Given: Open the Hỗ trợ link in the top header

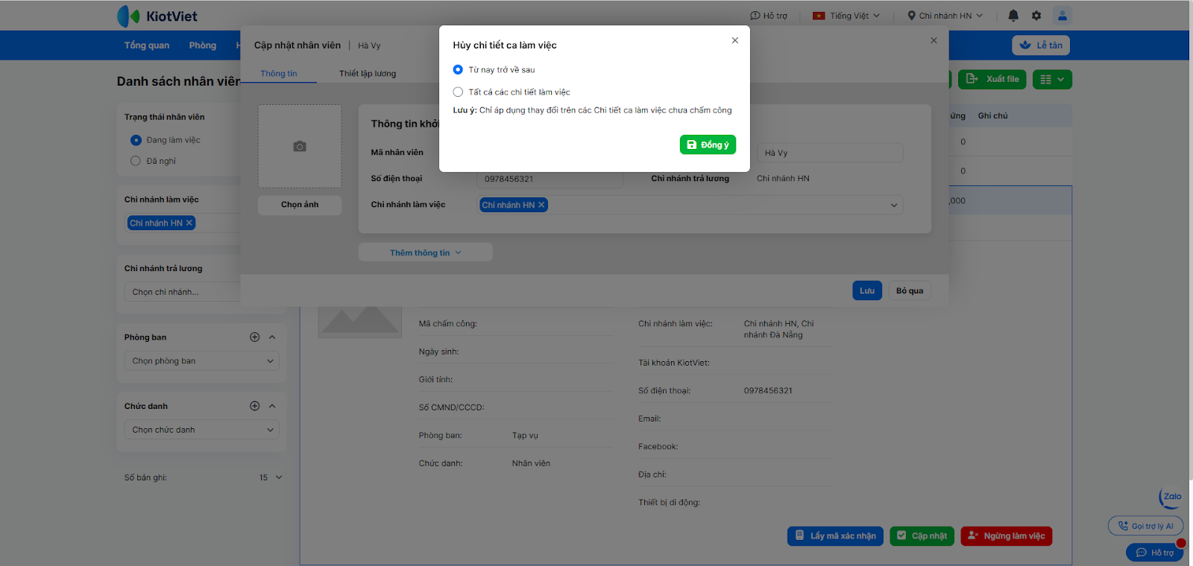Looking at the screenshot, I should 769,16.
